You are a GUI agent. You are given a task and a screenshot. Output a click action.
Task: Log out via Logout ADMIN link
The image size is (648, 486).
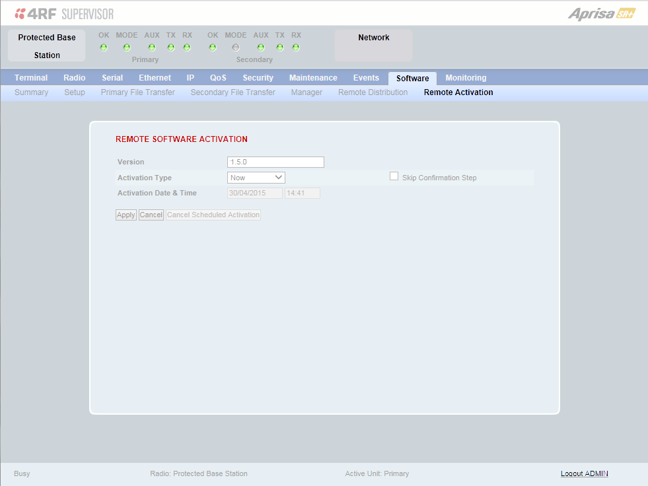tap(585, 473)
